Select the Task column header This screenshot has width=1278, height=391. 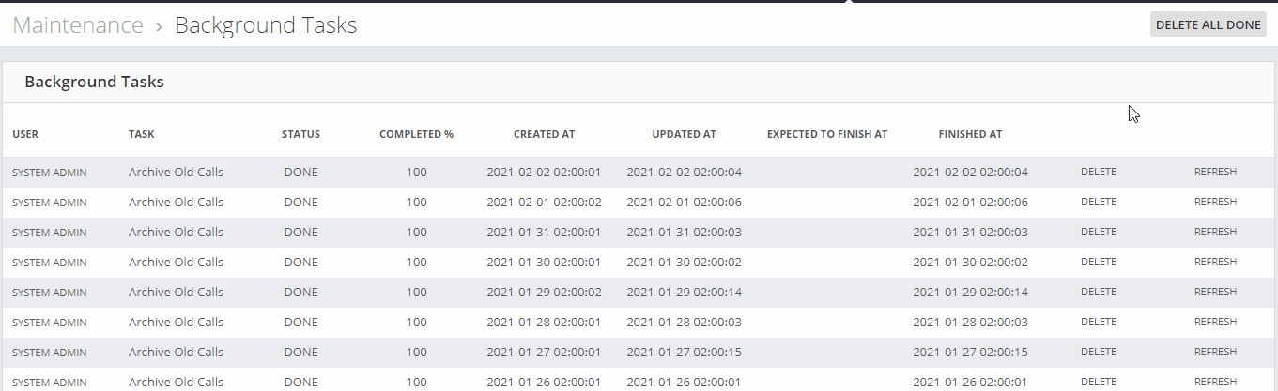coord(142,135)
